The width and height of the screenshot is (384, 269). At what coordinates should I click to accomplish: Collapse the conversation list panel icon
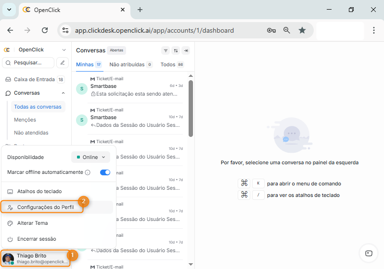(186, 50)
